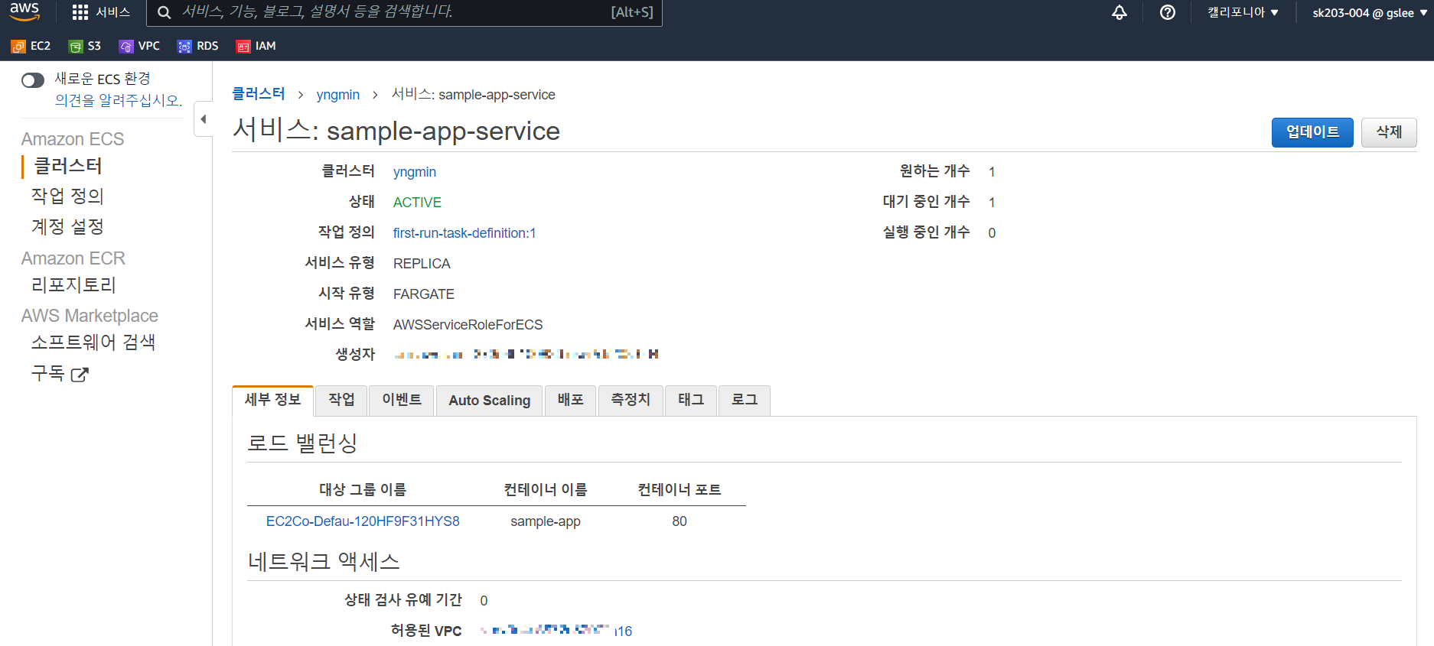Click the 컨테이너 포트 column header

680,490
